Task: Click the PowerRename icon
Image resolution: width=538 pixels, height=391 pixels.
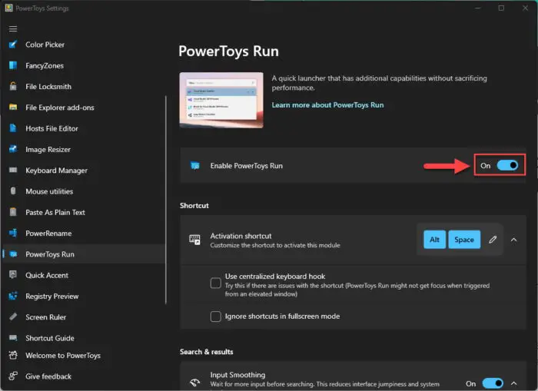Action: click(13, 233)
